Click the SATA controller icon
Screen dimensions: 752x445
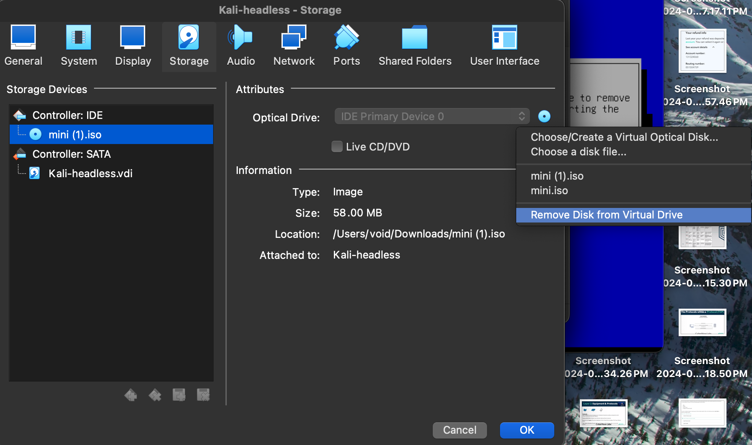point(19,154)
